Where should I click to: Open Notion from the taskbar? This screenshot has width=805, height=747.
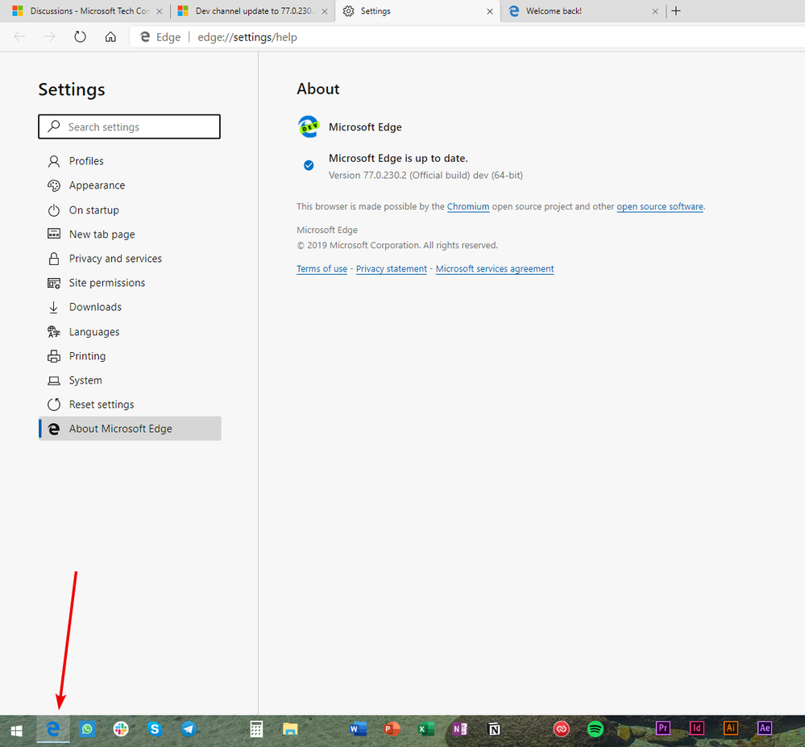point(493,729)
